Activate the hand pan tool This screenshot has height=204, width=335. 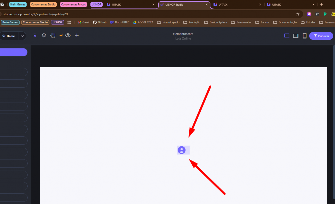(53, 35)
